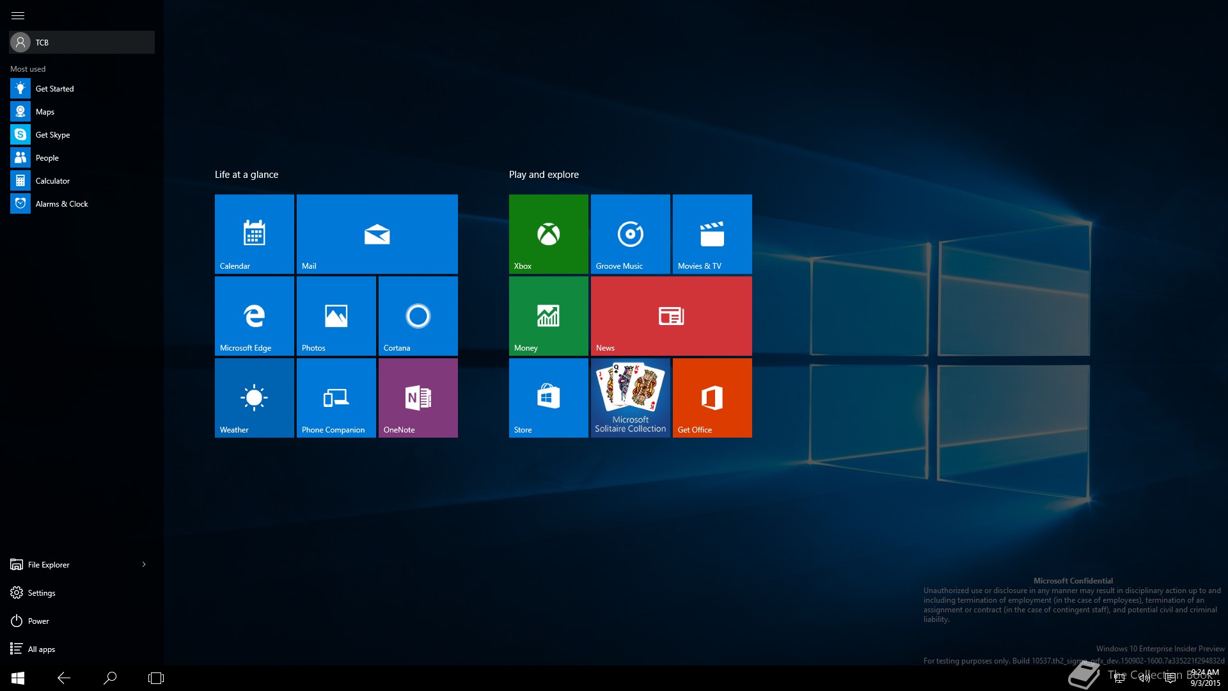Launch the OneNote tile
The width and height of the screenshot is (1228, 691).
point(418,398)
